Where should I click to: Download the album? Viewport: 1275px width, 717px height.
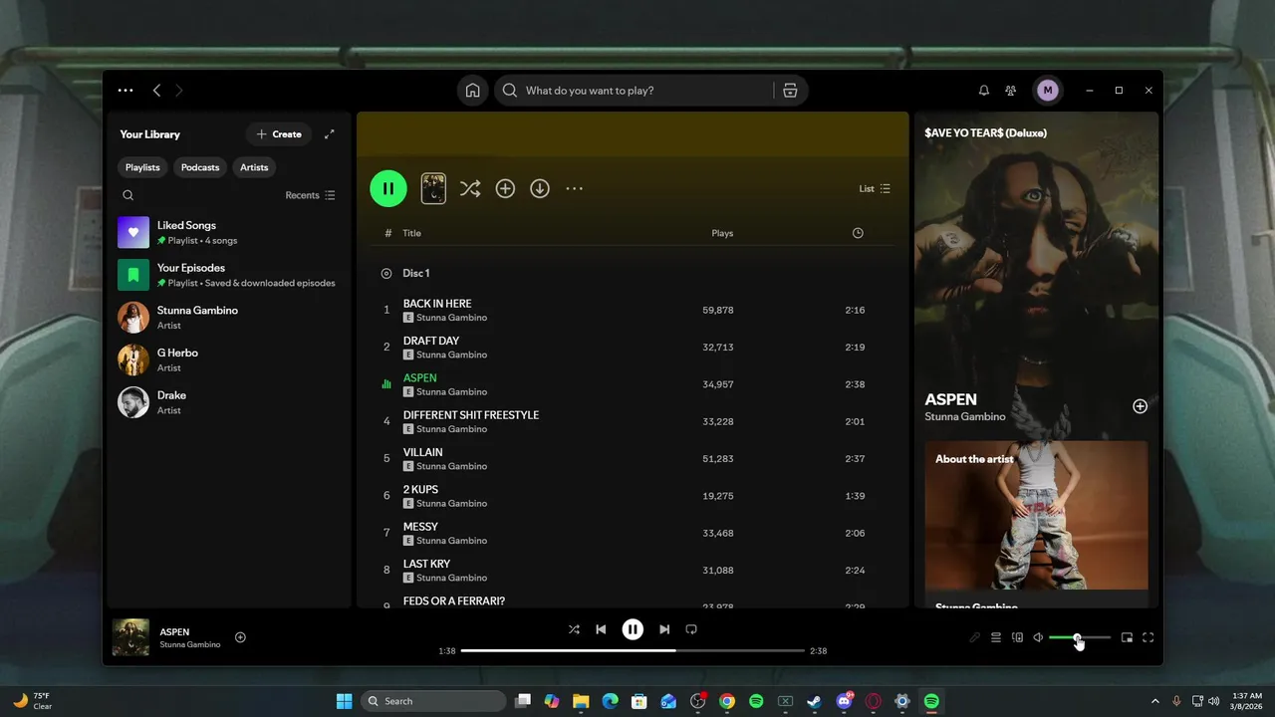point(540,188)
